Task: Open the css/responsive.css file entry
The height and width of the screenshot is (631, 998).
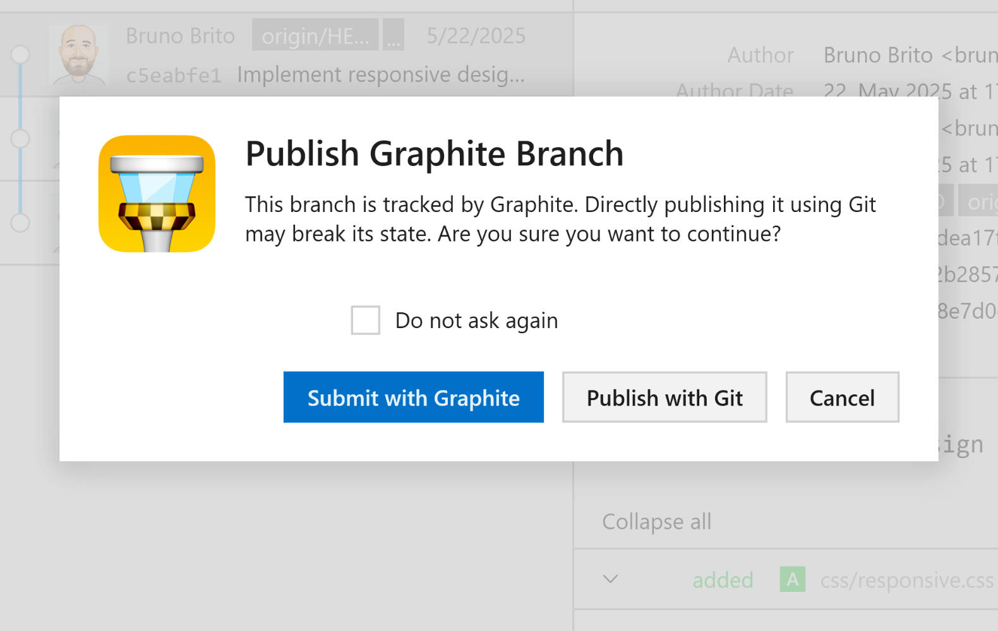Action: [906, 580]
